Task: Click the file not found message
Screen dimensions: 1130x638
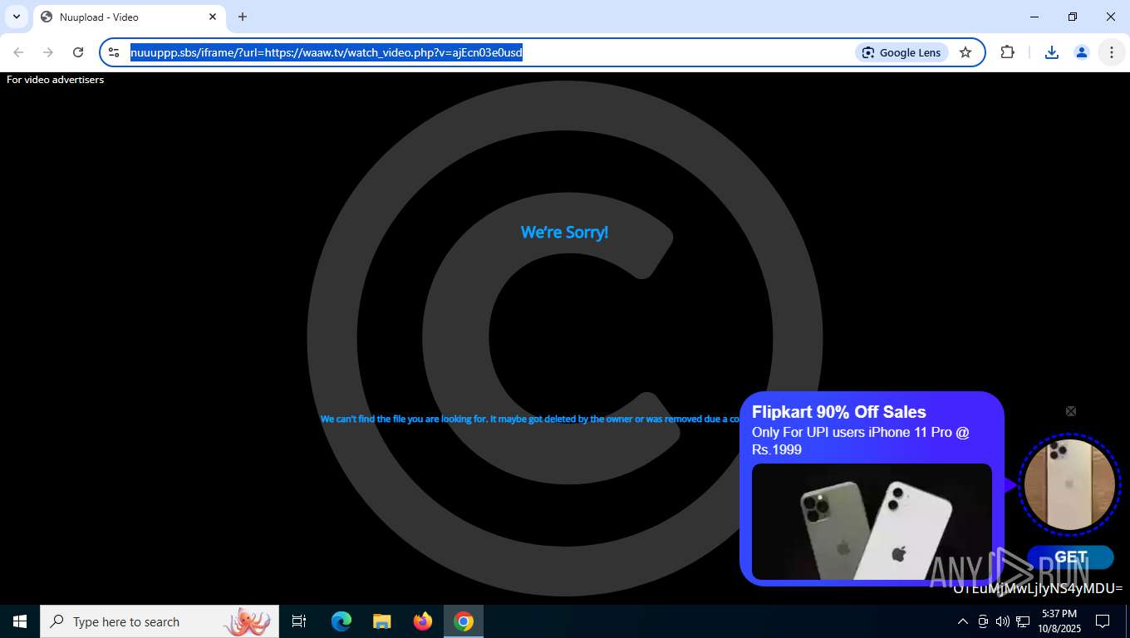Action: point(530,419)
